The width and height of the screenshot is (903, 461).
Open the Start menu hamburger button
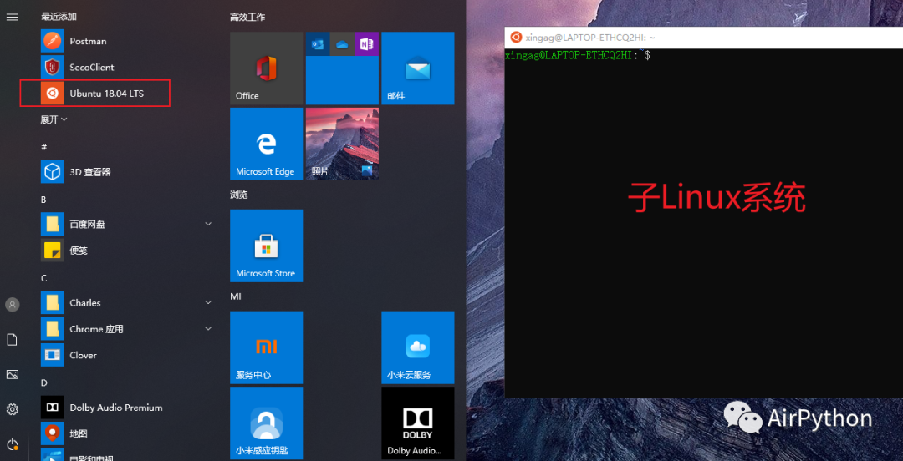(x=12, y=18)
